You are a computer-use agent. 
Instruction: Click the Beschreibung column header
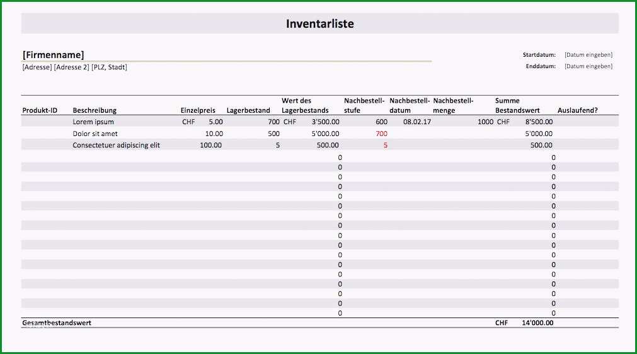[95, 110]
